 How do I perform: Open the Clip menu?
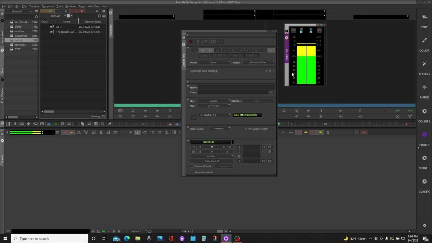(x=24, y=6)
